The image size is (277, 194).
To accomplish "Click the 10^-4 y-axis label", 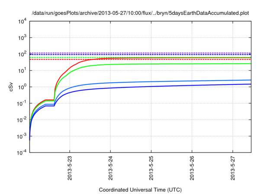I will 22,152.
